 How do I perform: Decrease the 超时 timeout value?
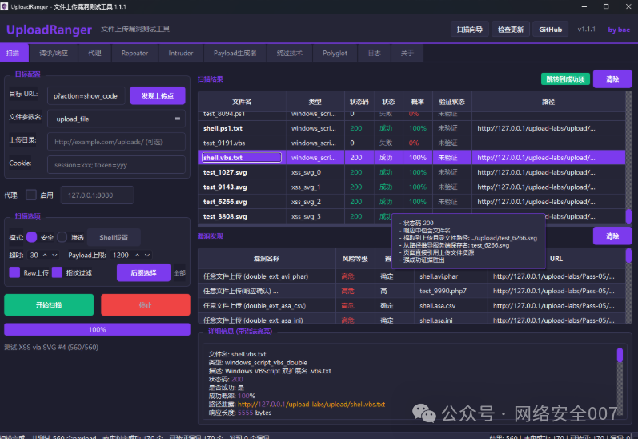pos(54,255)
